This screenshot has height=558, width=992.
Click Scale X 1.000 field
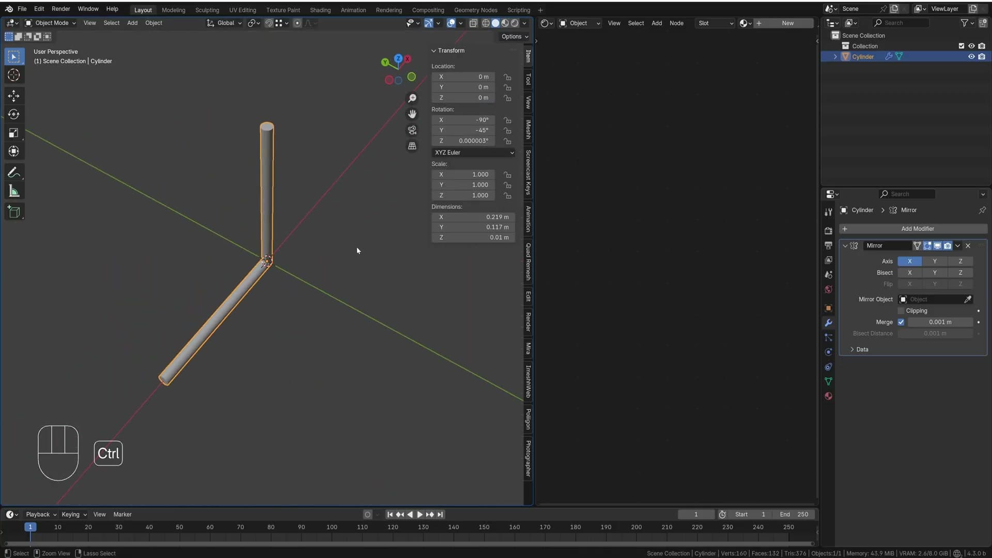pos(463,175)
